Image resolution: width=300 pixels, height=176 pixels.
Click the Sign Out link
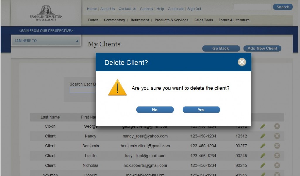194,9
